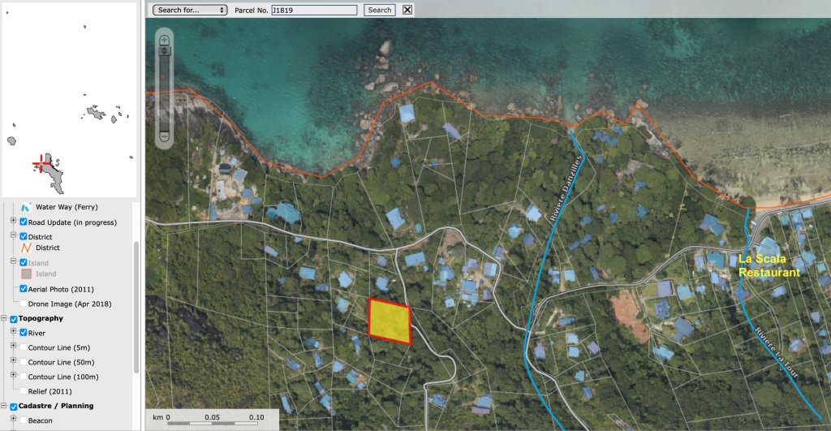Screen dimensions: 831x431
Task: Enable Contour Line (5m) layer
Action: [x=24, y=347]
